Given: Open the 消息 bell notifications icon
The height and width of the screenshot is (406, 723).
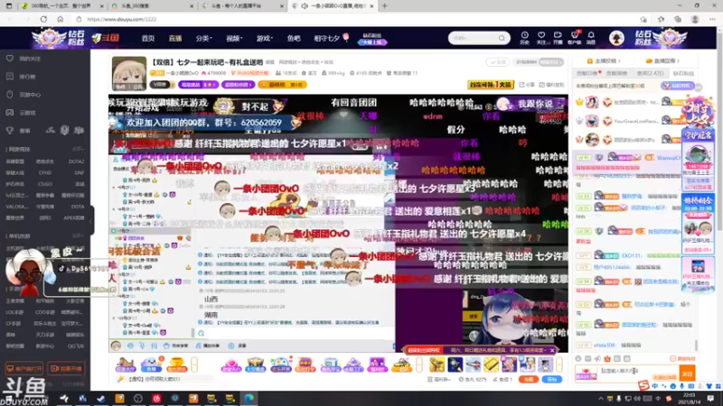Looking at the screenshot, I should coord(591,38).
